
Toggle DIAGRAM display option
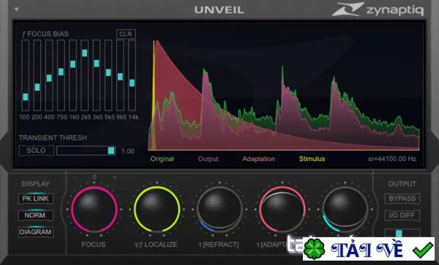(x=36, y=232)
